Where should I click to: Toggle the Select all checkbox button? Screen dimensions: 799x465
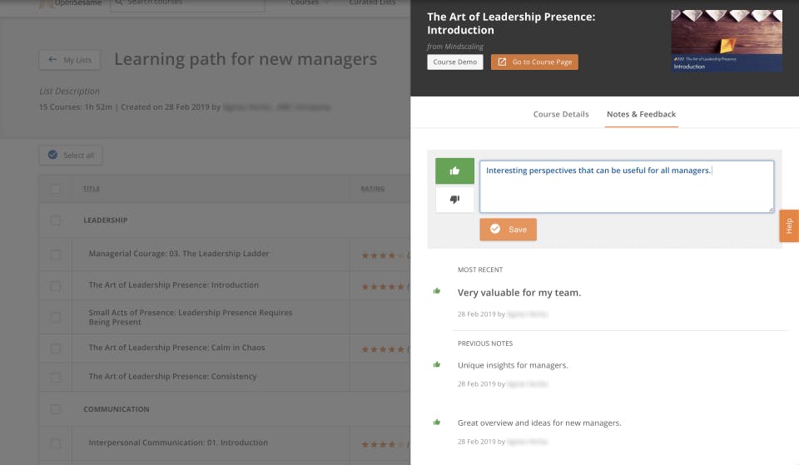pyautogui.click(x=53, y=155)
